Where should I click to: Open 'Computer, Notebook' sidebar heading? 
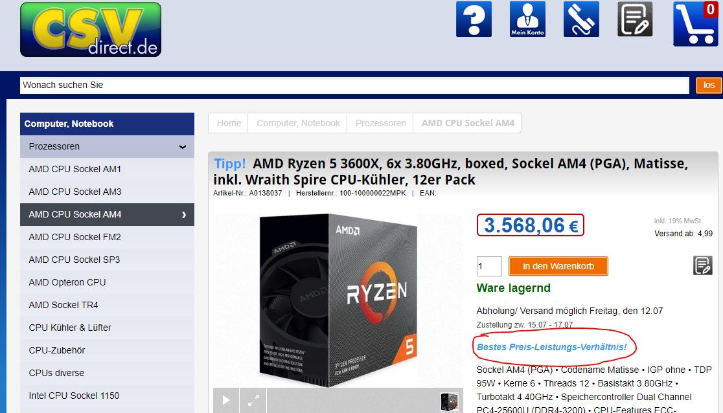click(107, 124)
